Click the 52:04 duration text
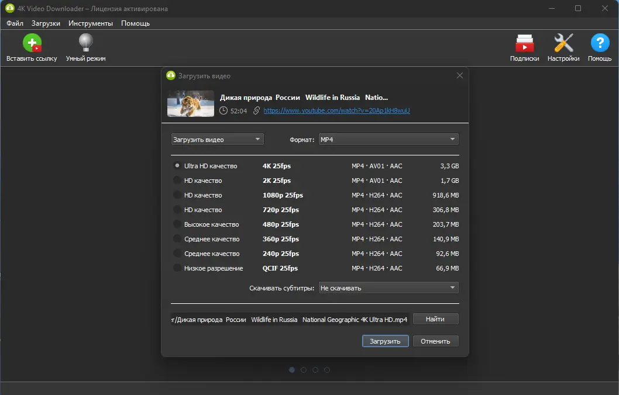 coord(239,111)
